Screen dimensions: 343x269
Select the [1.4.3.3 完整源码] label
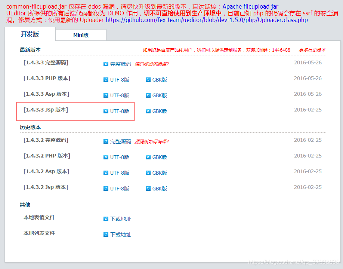click(46, 62)
